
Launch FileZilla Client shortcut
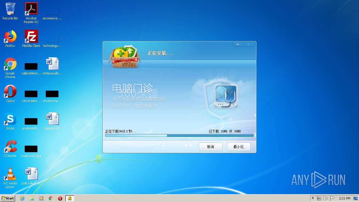(x=31, y=39)
